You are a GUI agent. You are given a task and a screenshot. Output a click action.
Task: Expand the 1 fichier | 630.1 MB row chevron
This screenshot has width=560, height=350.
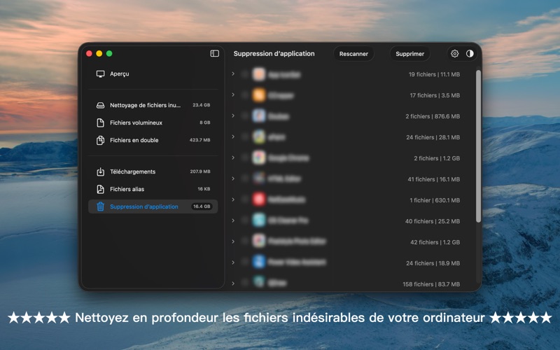pos(233,199)
